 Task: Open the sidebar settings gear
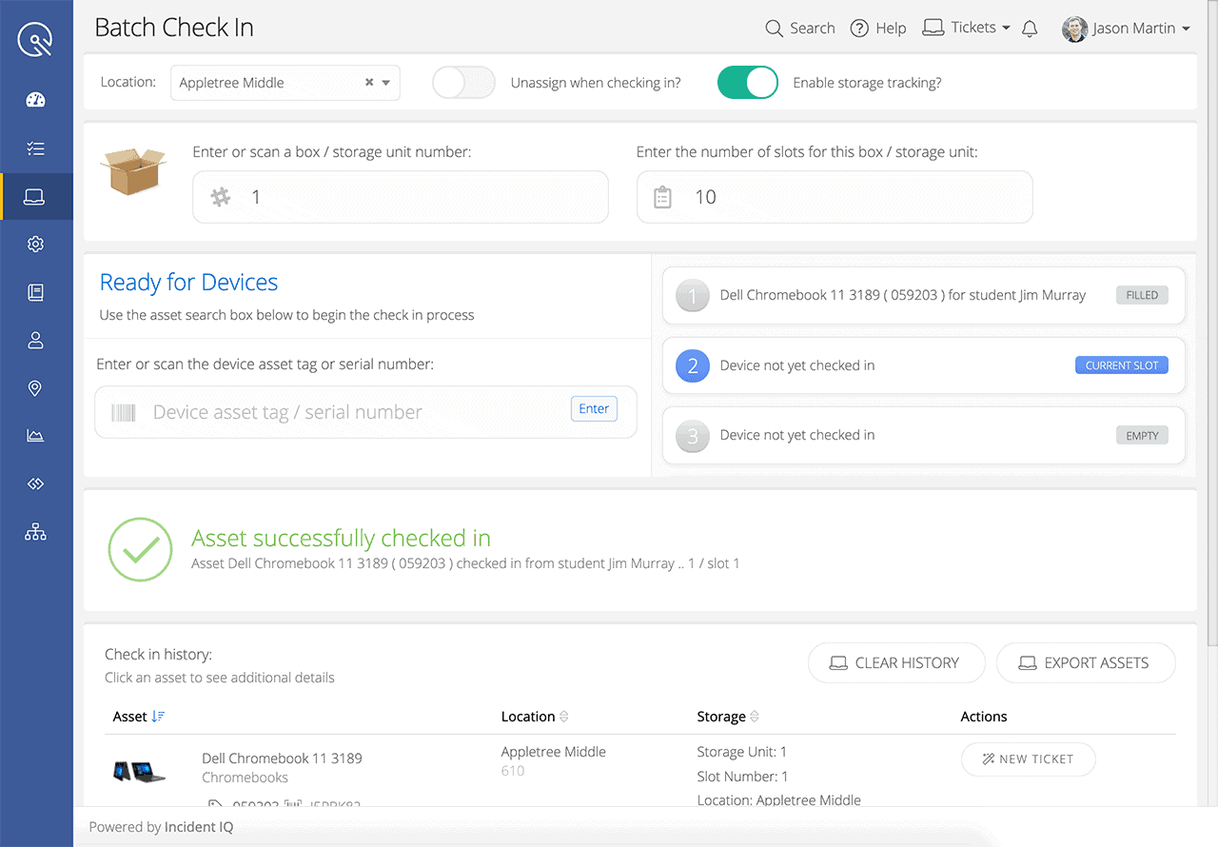click(35, 244)
